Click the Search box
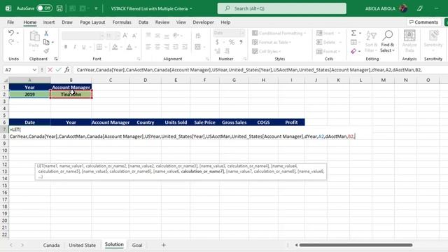448x252 pixels. (281, 8)
